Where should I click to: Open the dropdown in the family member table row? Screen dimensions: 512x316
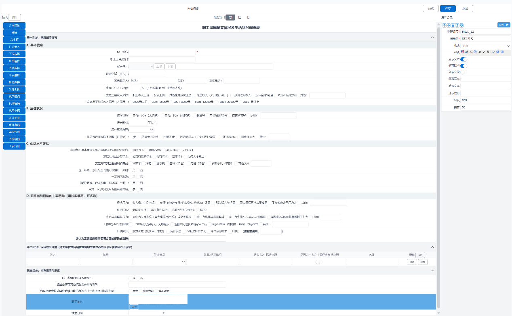(x=159, y=262)
